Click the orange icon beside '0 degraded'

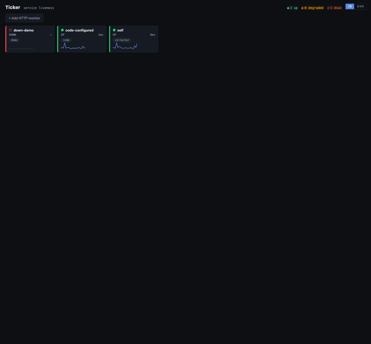click(302, 8)
